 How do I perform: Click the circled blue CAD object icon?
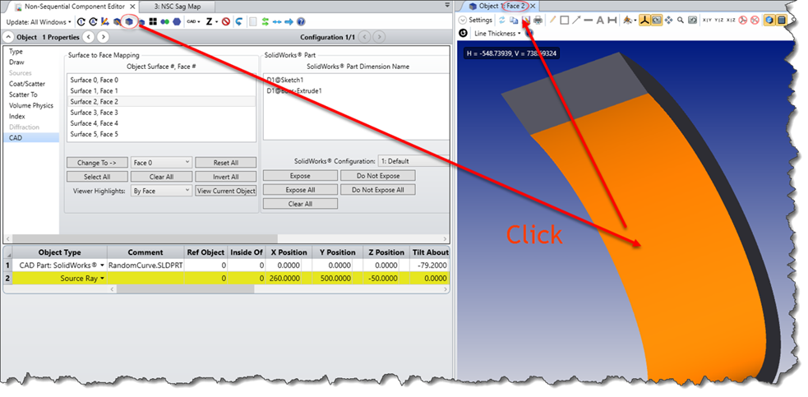[x=129, y=21]
